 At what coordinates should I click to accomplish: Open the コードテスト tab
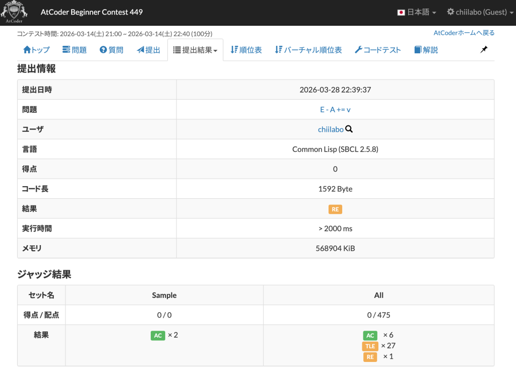pyautogui.click(x=378, y=50)
